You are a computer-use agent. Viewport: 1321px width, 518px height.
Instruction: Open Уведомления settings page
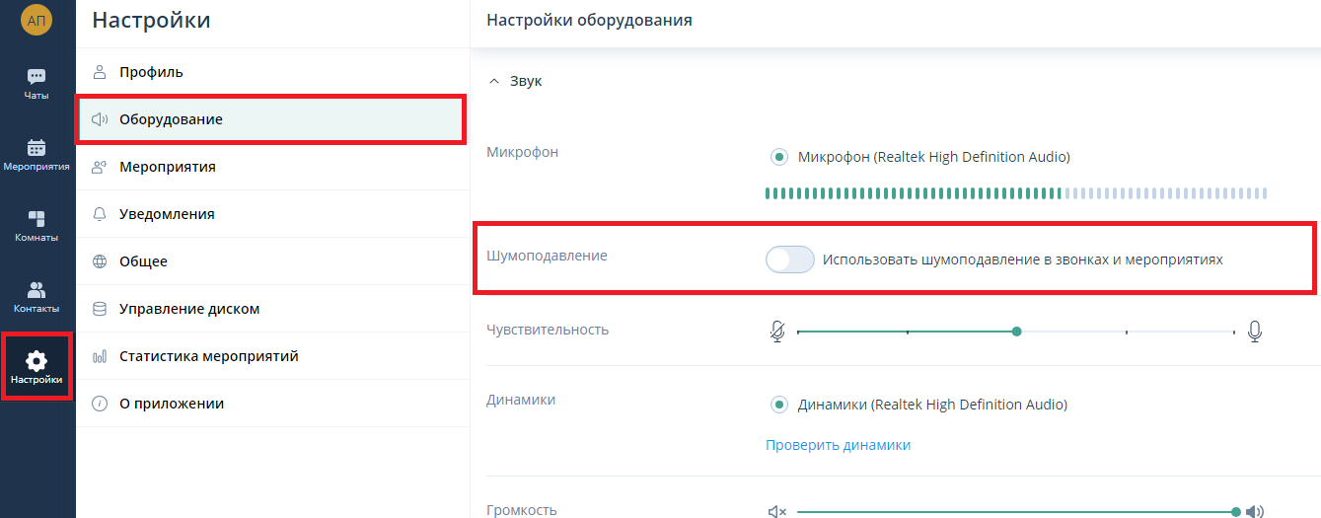pyautogui.click(x=272, y=214)
